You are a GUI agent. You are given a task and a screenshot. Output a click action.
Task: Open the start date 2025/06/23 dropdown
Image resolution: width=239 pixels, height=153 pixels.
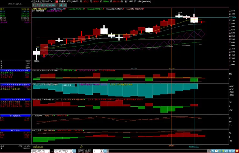tap(49, 151)
